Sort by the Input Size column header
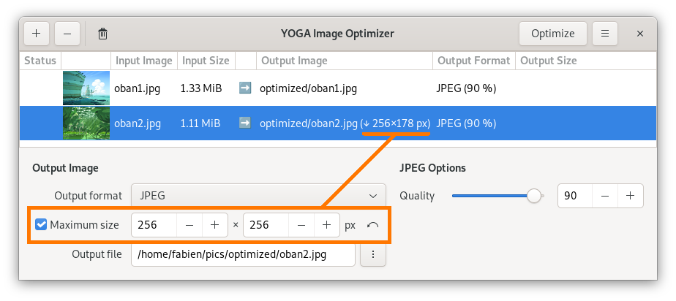Screen dimensions: 676x301 205,61
